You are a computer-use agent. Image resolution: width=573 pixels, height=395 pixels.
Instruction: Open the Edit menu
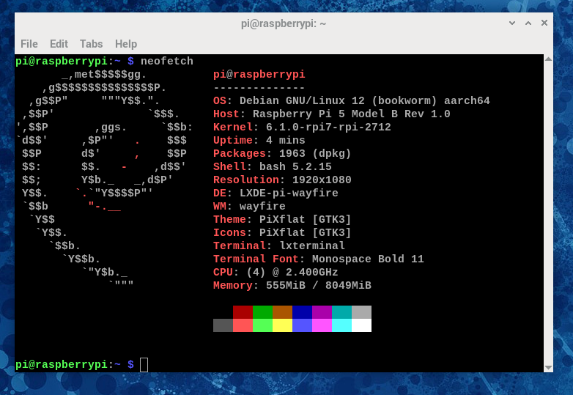[x=59, y=44]
